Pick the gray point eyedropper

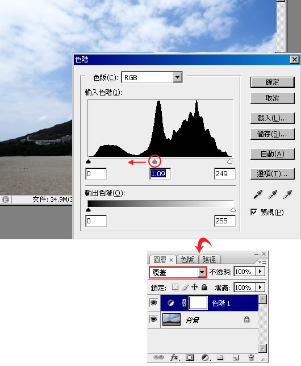[x=273, y=194]
